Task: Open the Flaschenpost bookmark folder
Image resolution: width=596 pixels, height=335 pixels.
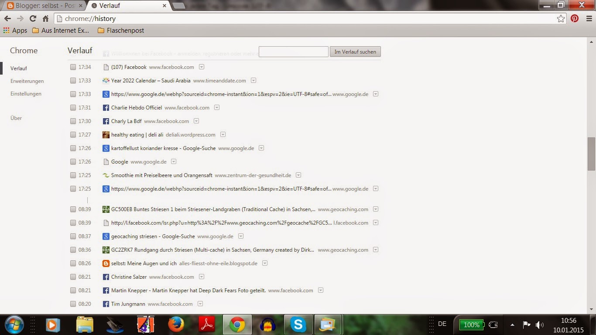Action: (x=121, y=31)
